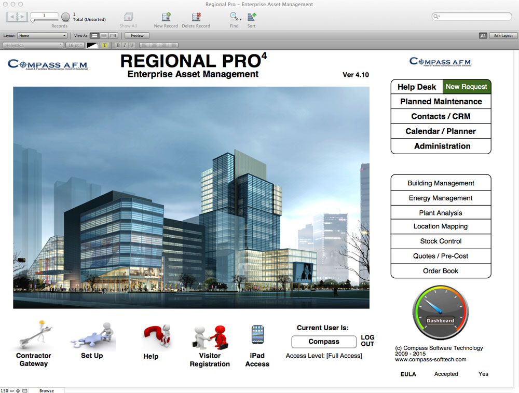Viewport: 519px width, 393px height.
Task: Switch to form view
Action: (94, 36)
